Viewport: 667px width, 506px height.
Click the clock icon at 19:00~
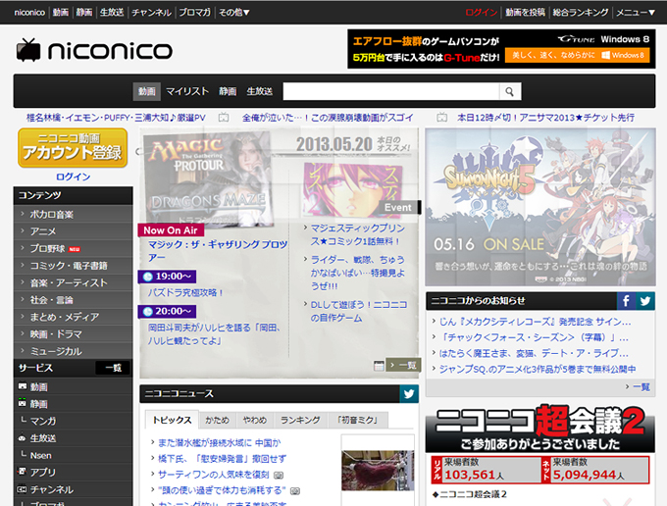(147, 277)
